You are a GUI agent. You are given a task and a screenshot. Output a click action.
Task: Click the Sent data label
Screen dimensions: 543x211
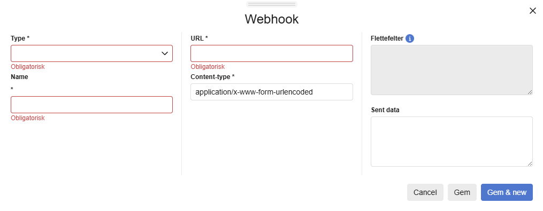[385, 110]
